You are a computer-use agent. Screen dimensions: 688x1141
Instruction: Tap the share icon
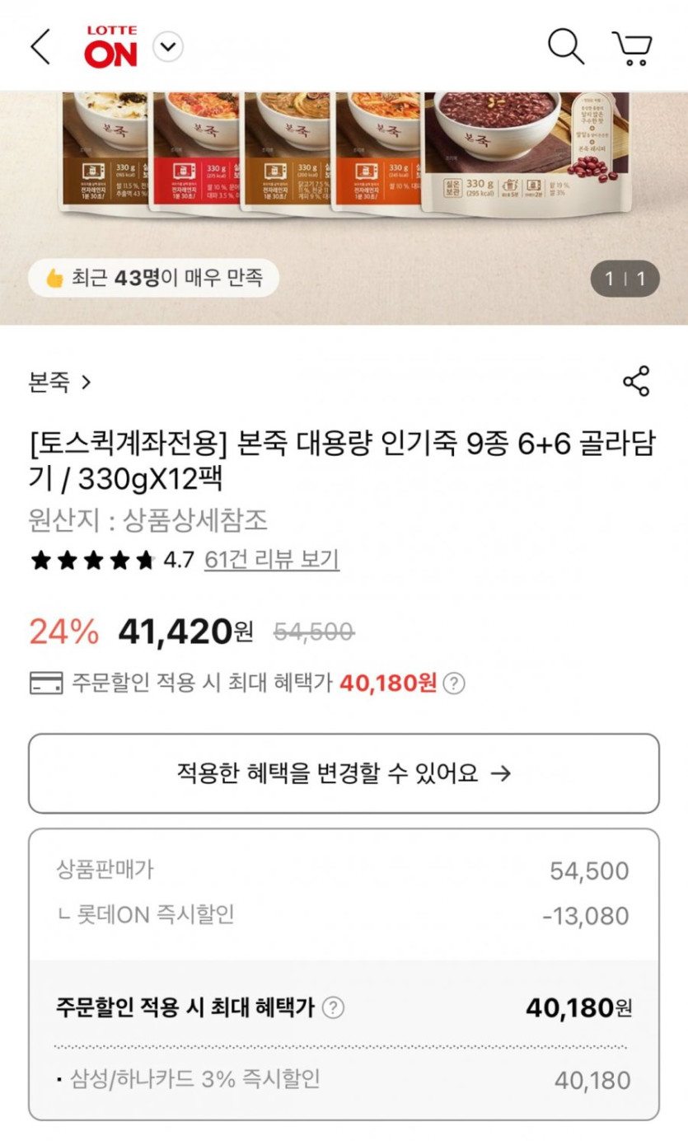click(x=636, y=381)
